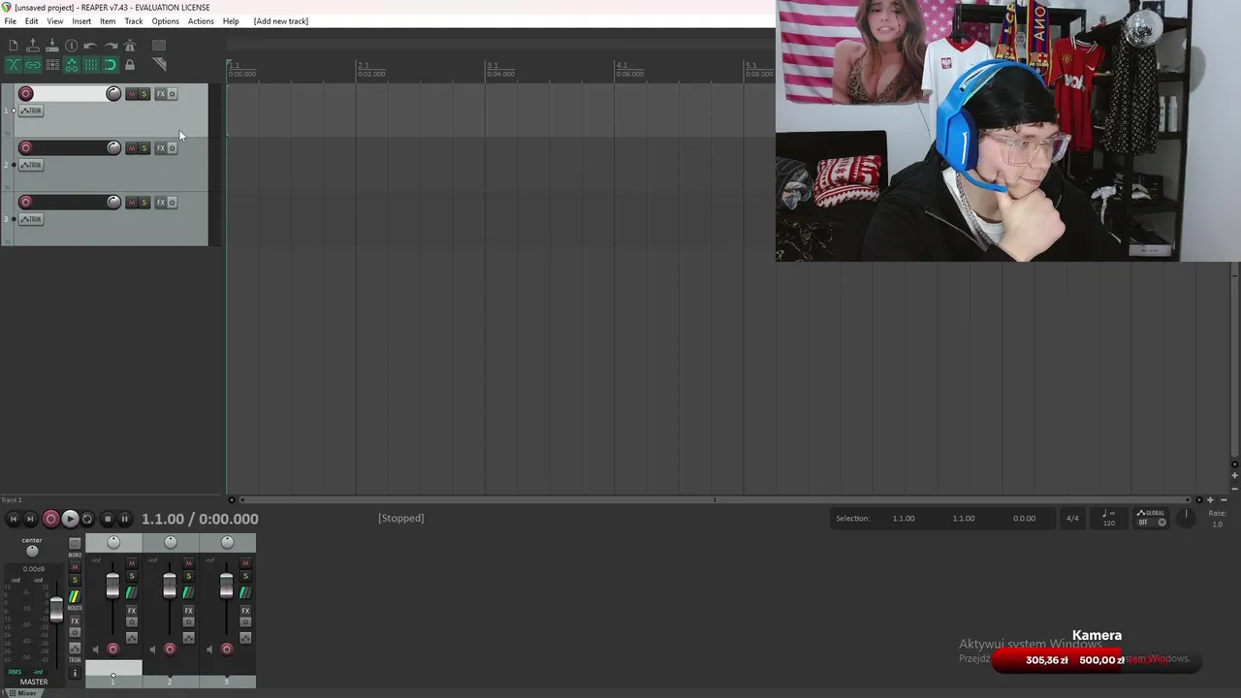Toggle the snap magnet toolbar button
Viewport: 1241px width, 698px height.
tap(111, 64)
